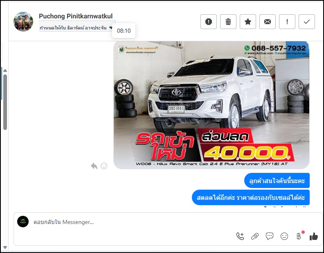Star this conversation
Screen dimensions: 324x253
[x=248, y=22]
